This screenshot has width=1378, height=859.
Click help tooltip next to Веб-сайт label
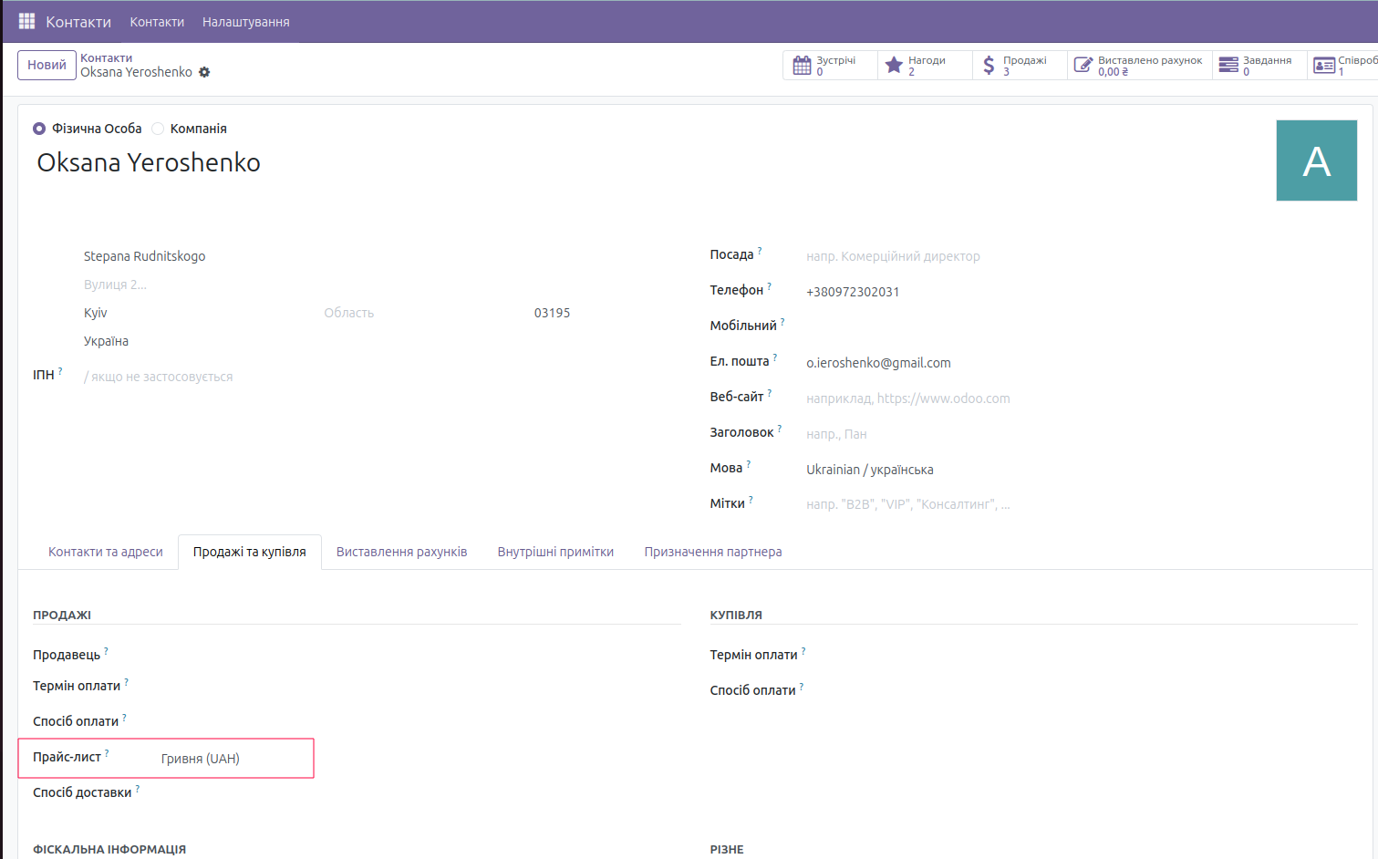pos(770,393)
